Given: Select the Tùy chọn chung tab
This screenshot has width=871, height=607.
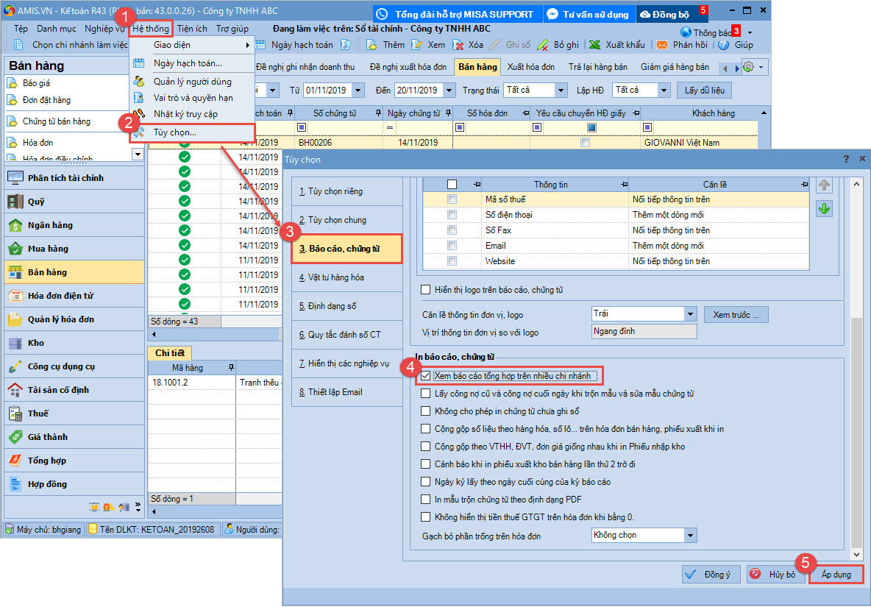Looking at the screenshot, I should [x=337, y=220].
